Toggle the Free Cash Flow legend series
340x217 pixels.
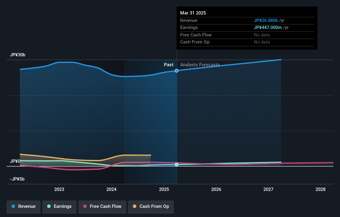pyautogui.click(x=102, y=207)
